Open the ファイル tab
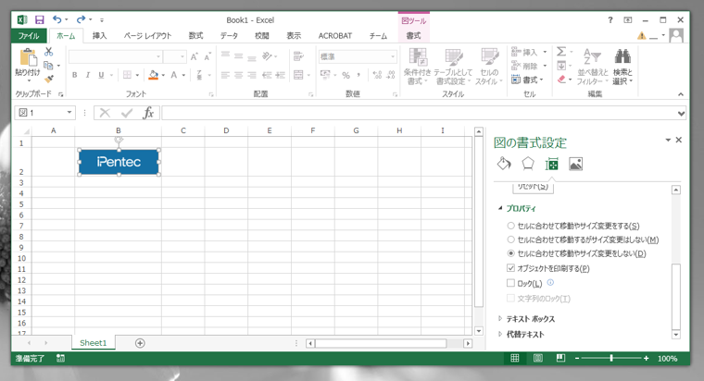The image size is (704, 381). (29, 36)
